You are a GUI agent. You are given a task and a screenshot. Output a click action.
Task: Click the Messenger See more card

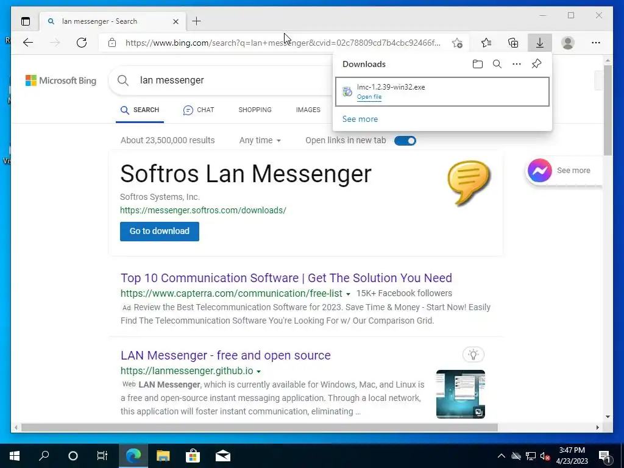(x=563, y=171)
